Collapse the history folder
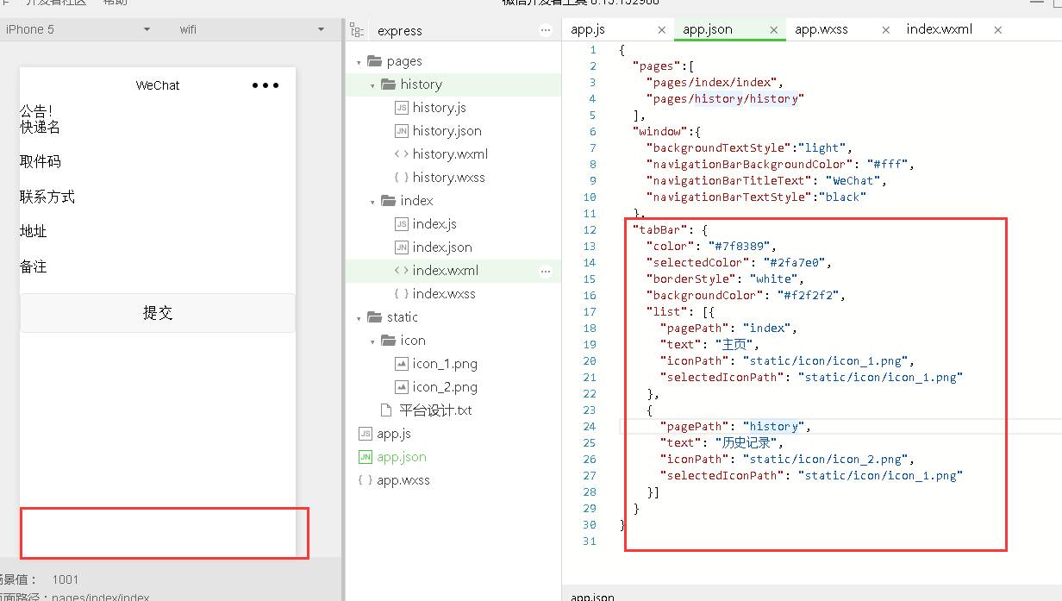Viewport: 1062px width, 601px height. click(x=372, y=85)
